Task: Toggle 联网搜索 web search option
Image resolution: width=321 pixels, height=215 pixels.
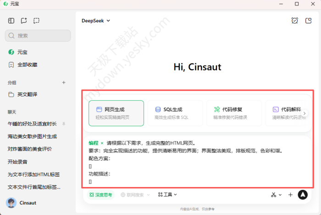Action: pyautogui.click(x=135, y=195)
